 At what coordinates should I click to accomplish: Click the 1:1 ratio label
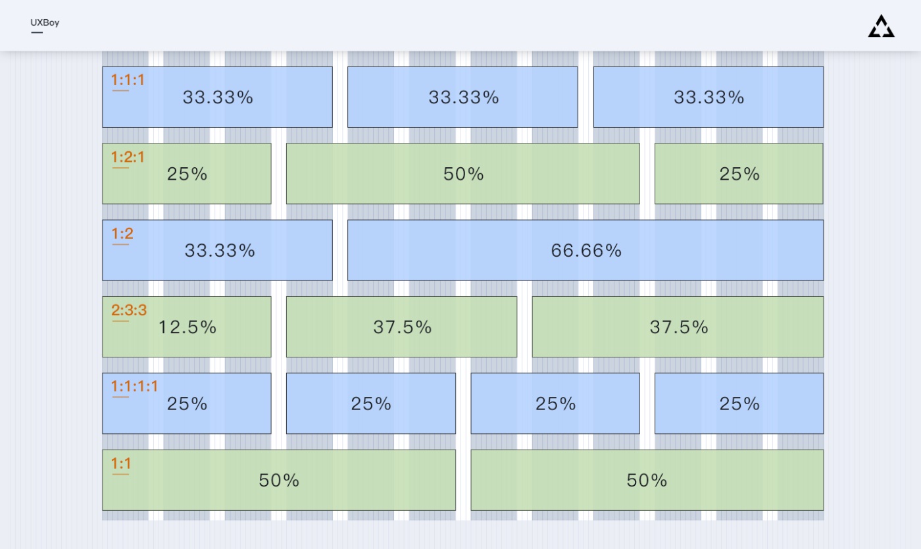pos(121,463)
